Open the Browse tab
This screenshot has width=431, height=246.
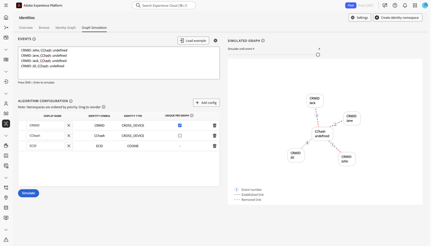(44, 28)
